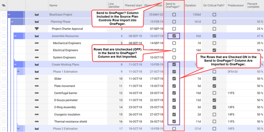Select the Cryogenic insulation task name
This screenshot has height=132, width=264.
pos(67,115)
